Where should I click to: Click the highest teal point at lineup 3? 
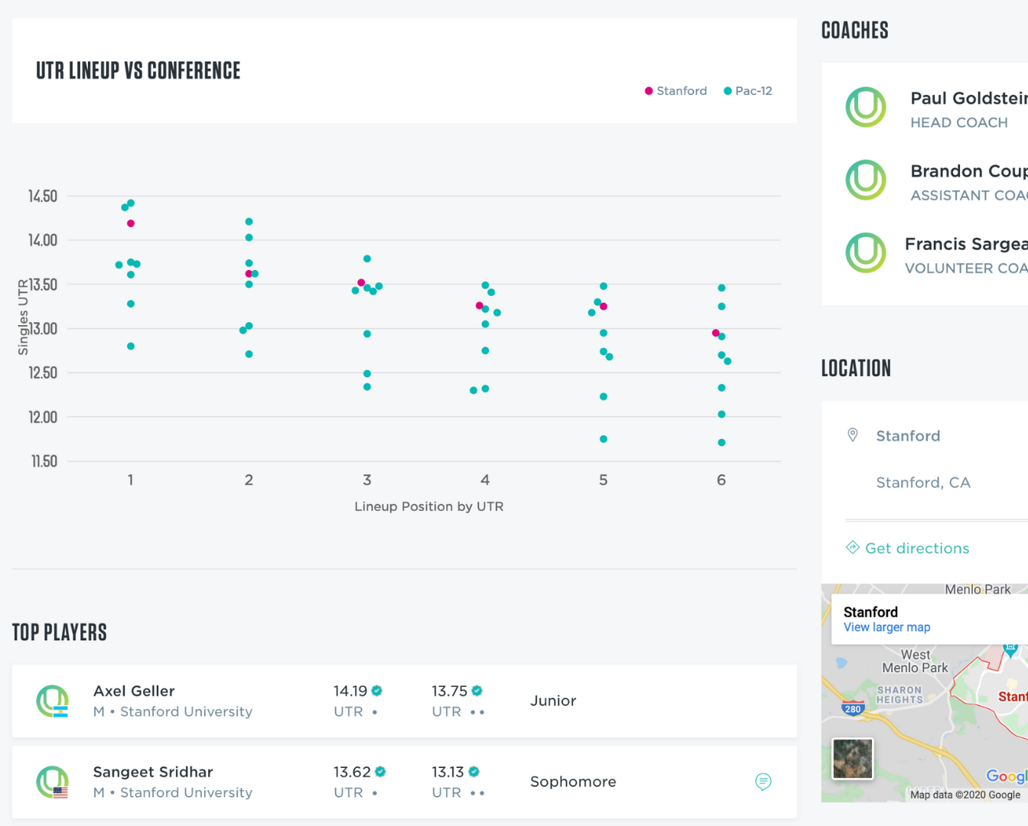tap(367, 259)
